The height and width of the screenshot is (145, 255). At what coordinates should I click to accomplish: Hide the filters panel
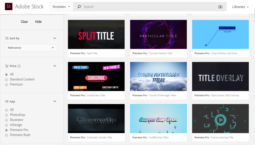39,22
